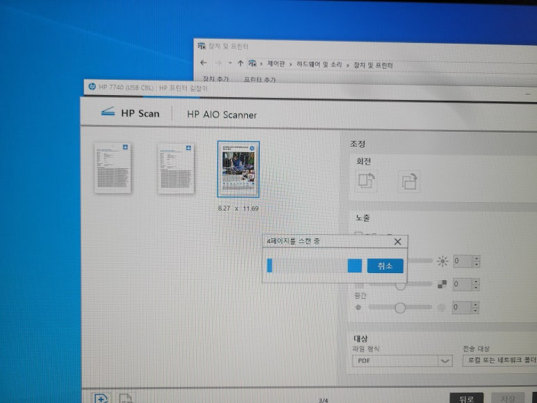Open the send destination dropdown
This screenshot has width=537, height=403.
[499, 360]
